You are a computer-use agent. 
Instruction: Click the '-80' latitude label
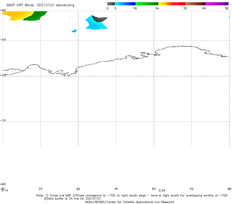tap(3, 184)
